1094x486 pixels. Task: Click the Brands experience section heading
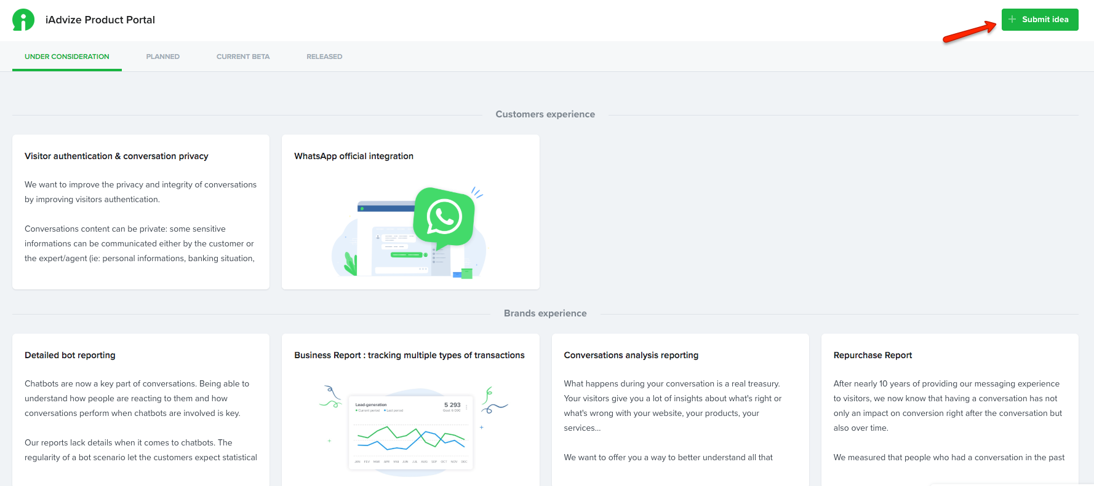[545, 313]
